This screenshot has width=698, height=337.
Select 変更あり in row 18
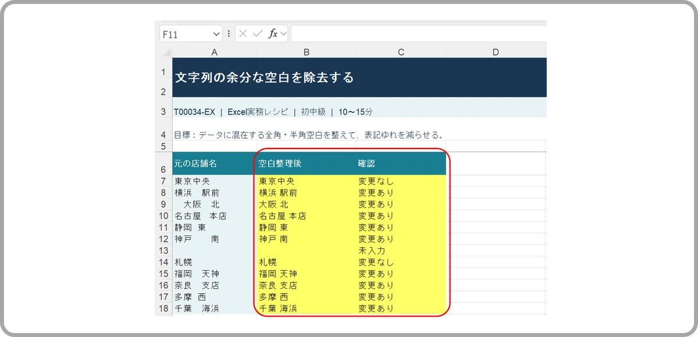(x=401, y=309)
